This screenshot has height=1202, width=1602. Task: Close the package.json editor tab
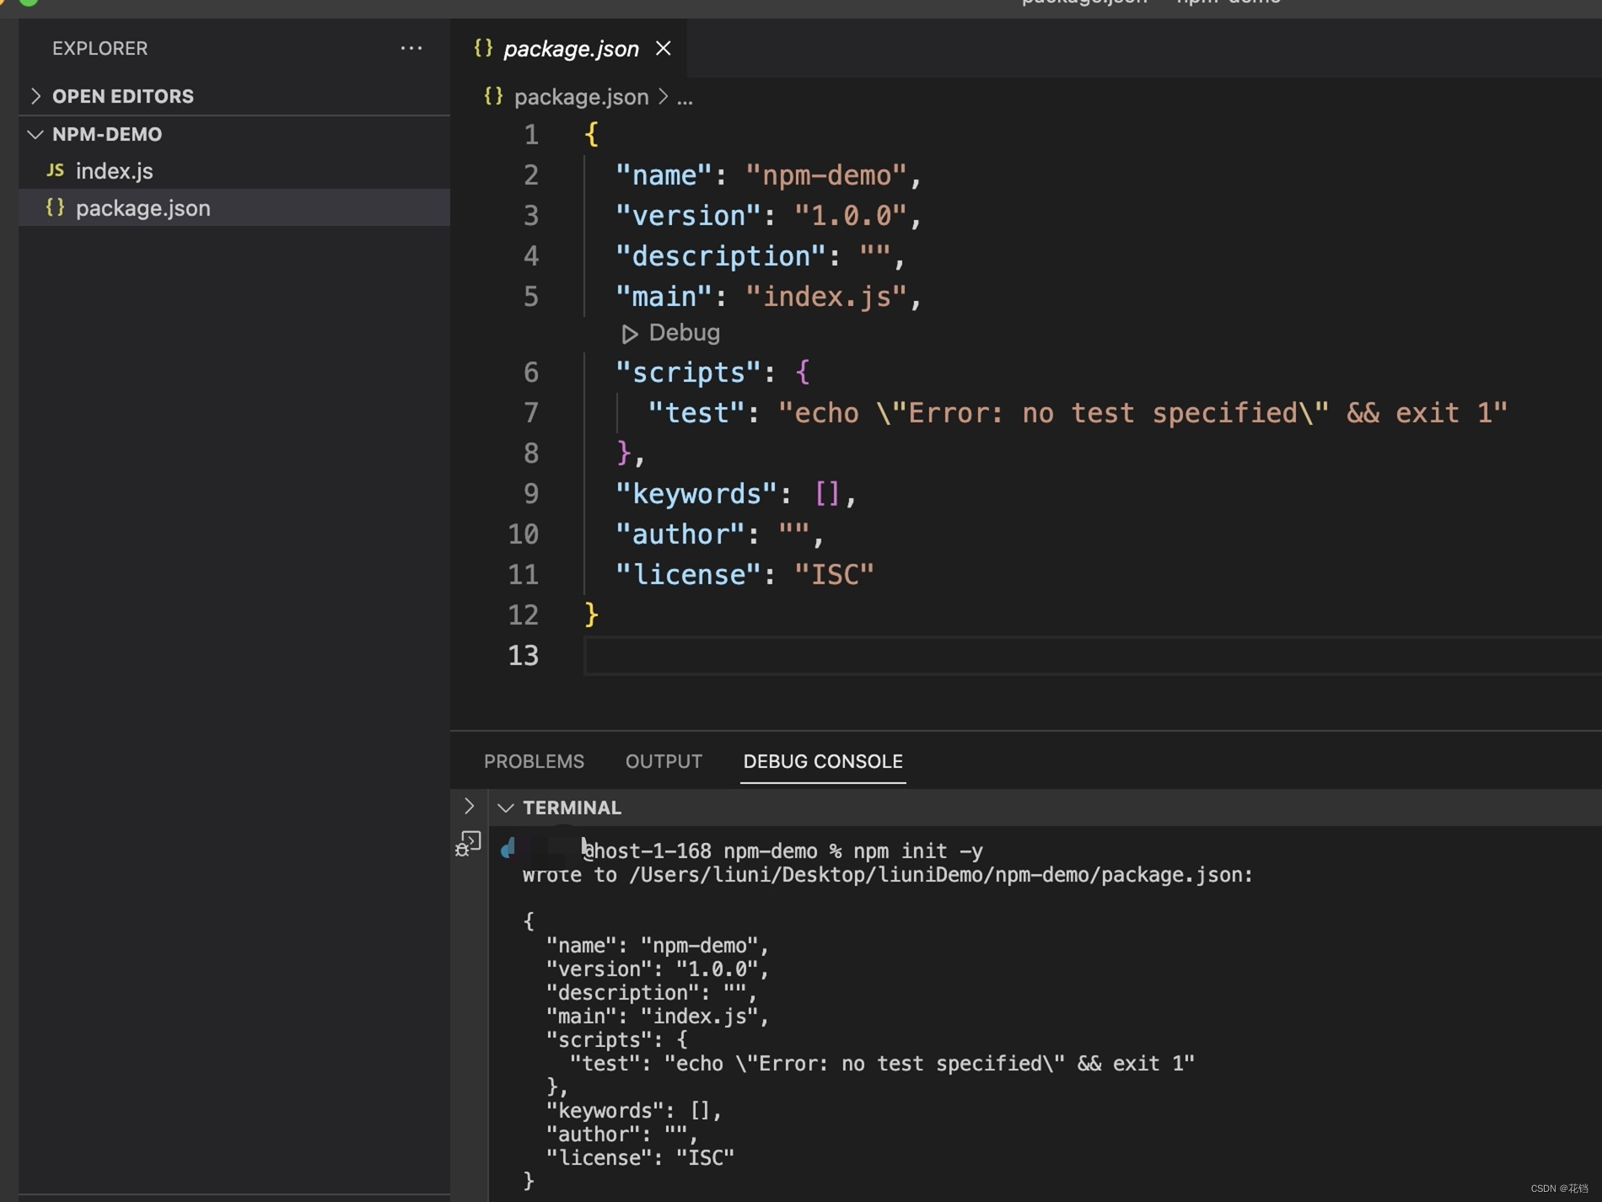[x=664, y=48]
